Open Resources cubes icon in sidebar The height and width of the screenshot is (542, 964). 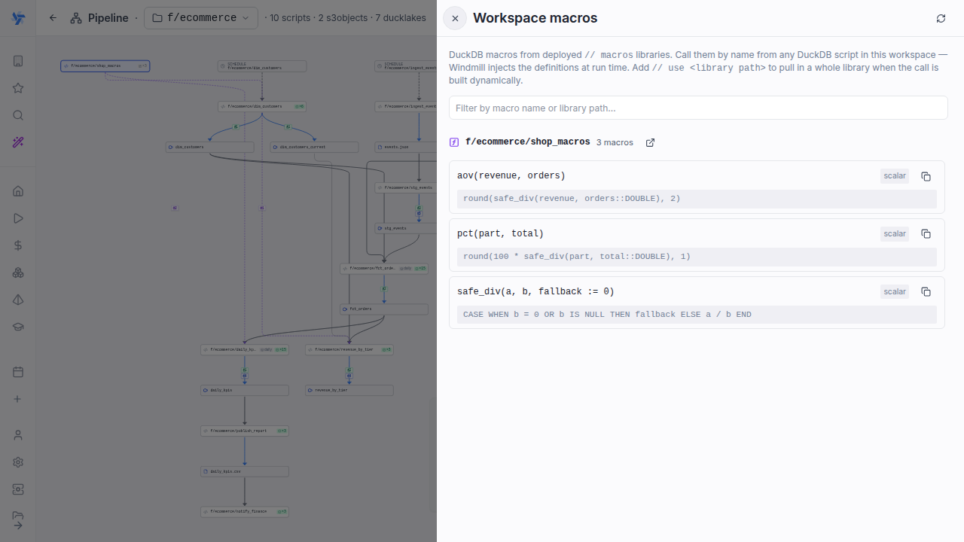[18, 273]
